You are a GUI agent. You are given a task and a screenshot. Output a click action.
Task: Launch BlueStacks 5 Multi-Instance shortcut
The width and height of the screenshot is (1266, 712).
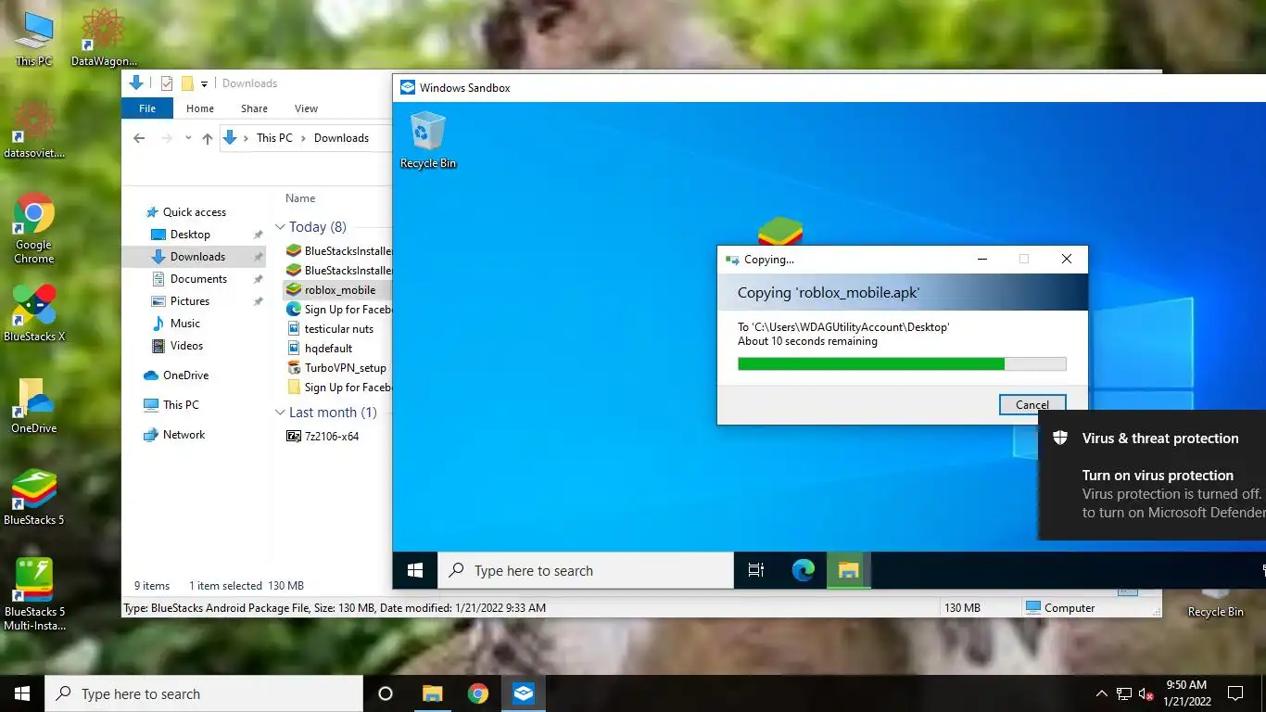[x=34, y=594]
